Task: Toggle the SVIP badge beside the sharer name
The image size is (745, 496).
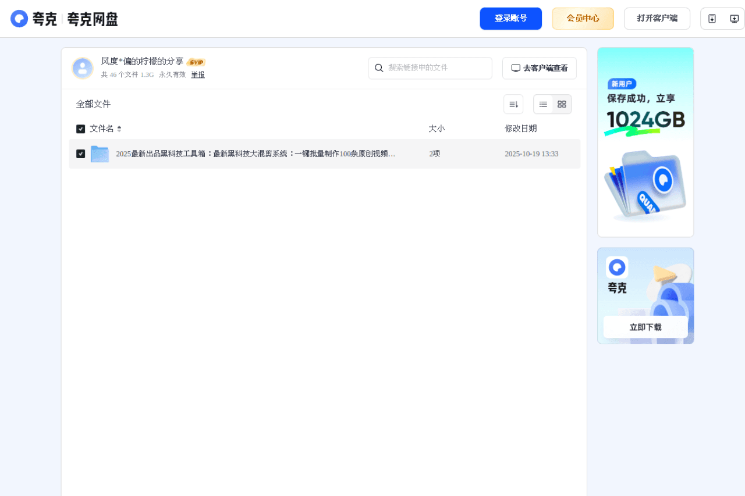Action: pyautogui.click(x=196, y=62)
